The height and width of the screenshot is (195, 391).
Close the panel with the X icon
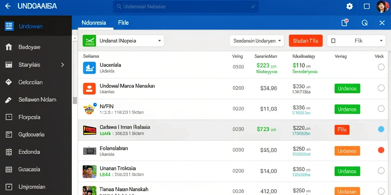coord(382,23)
